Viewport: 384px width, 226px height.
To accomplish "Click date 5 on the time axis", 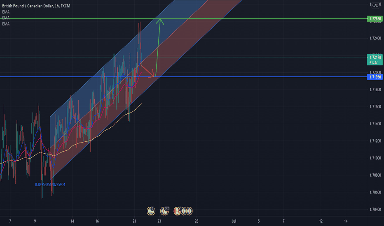I will click(x=259, y=221).
